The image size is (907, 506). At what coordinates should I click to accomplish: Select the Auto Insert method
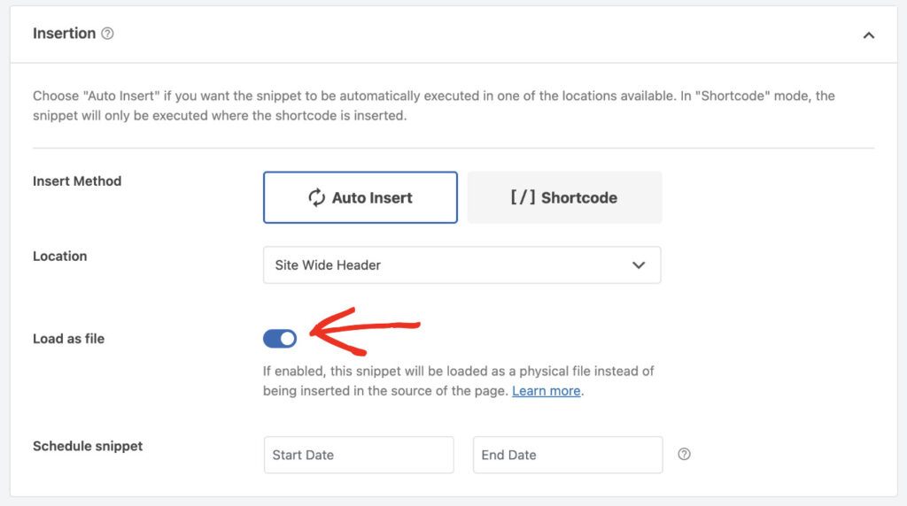click(x=360, y=197)
